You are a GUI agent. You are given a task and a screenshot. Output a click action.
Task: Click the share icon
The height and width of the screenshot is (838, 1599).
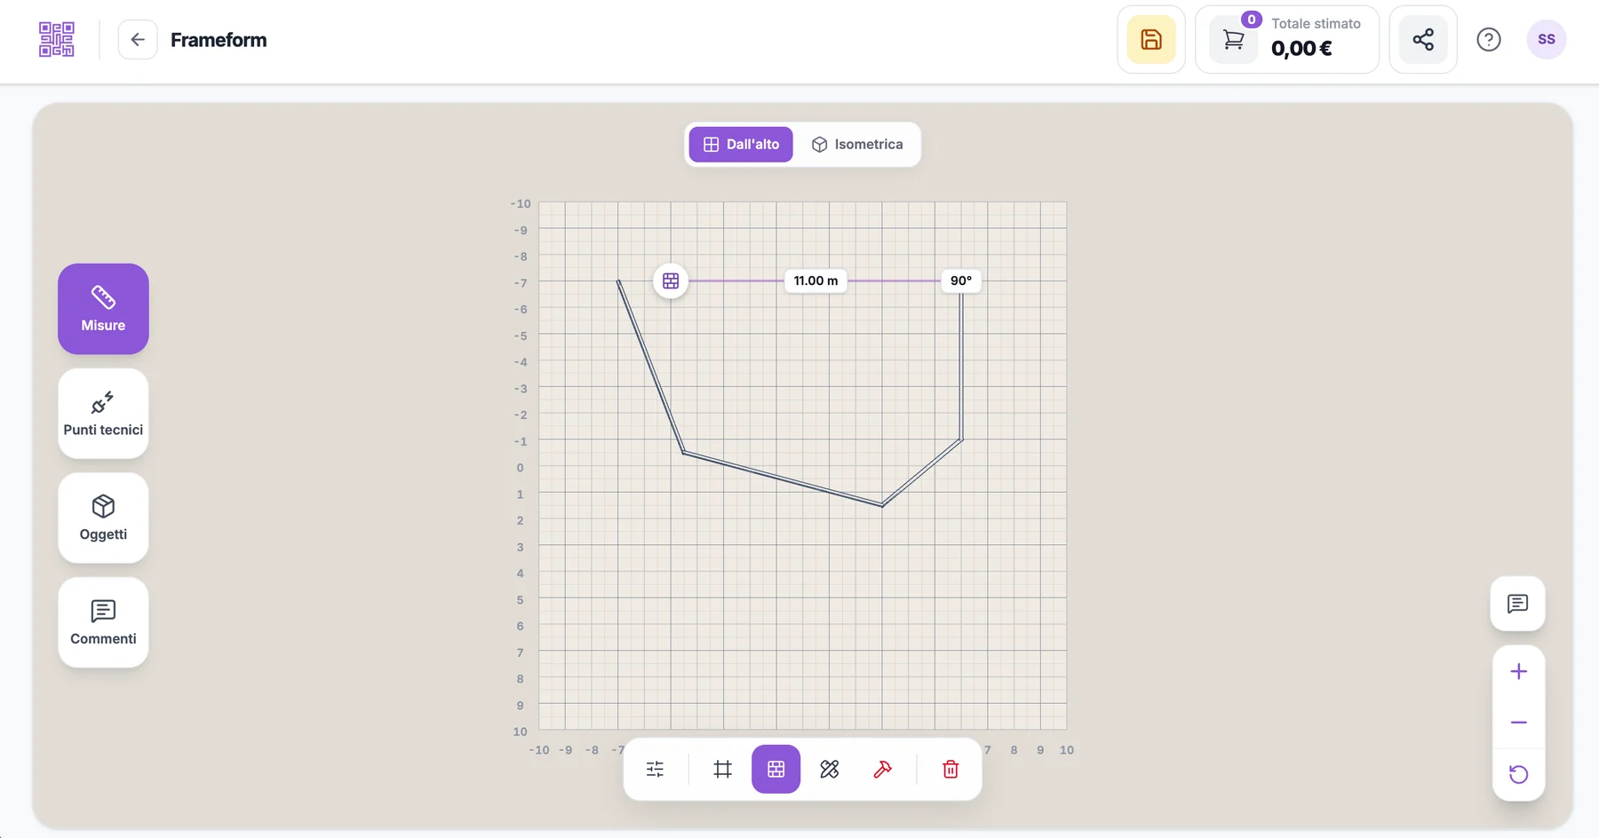[x=1423, y=40]
